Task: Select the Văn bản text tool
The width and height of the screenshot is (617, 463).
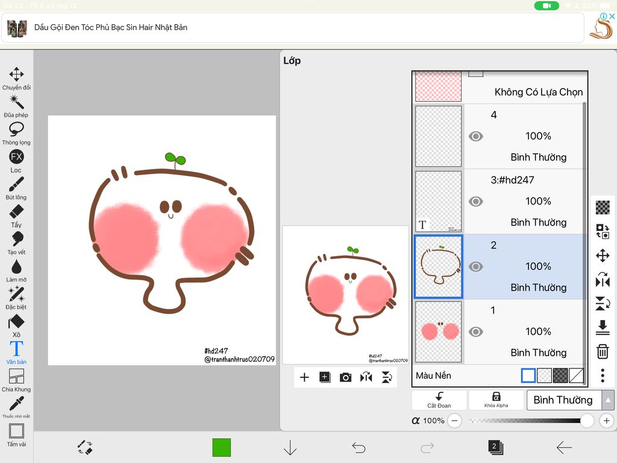Action: pos(16,353)
